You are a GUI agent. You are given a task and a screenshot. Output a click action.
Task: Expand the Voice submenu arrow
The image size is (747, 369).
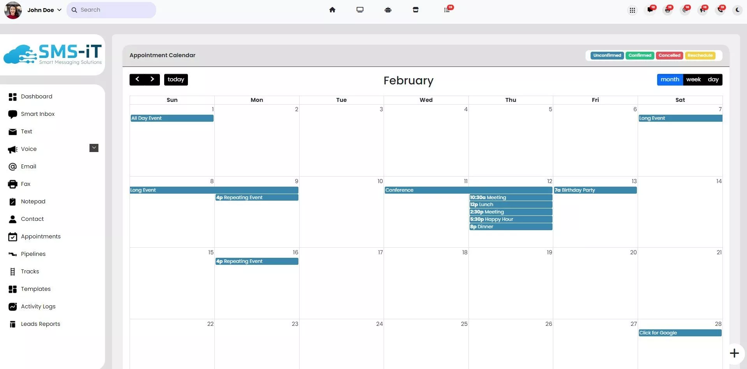tap(94, 148)
